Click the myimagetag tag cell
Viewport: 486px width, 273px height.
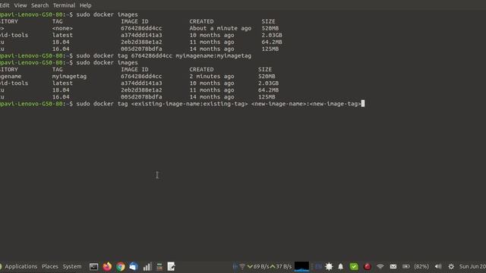[69, 76]
